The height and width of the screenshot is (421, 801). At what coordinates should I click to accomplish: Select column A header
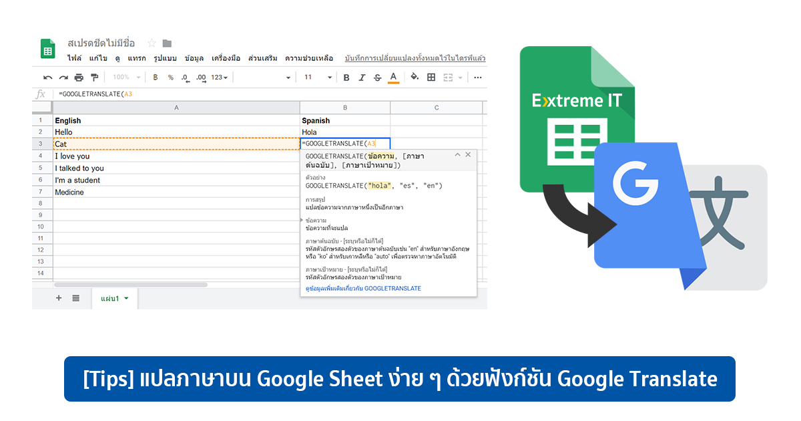[176, 108]
